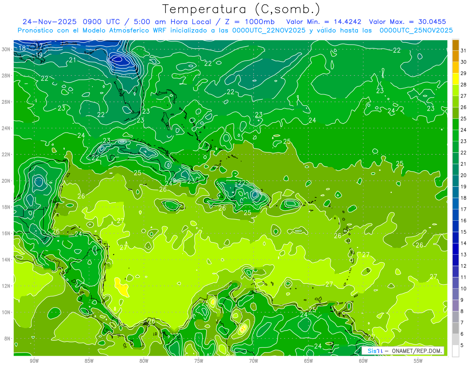Click "Valor Max. = 30.0455" text
This screenshot has height=366, width=474.
[x=408, y=22]
